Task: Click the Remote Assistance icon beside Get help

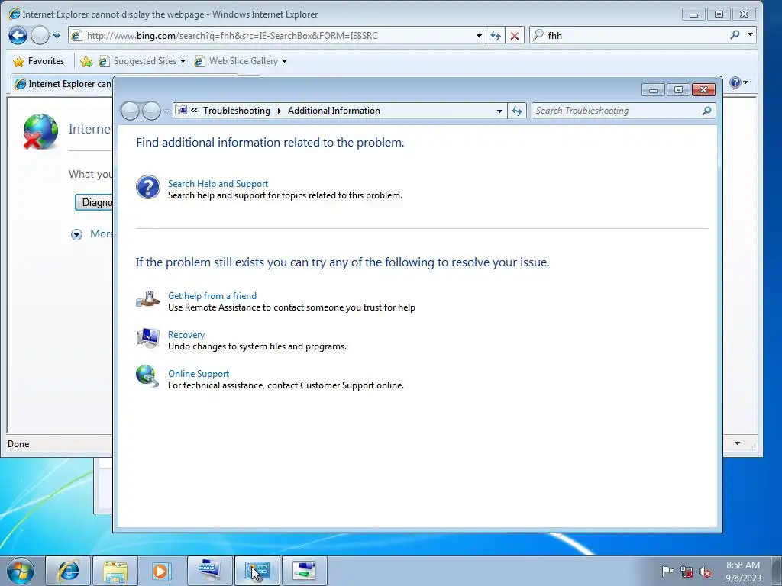Action: (x=147, y=298)
